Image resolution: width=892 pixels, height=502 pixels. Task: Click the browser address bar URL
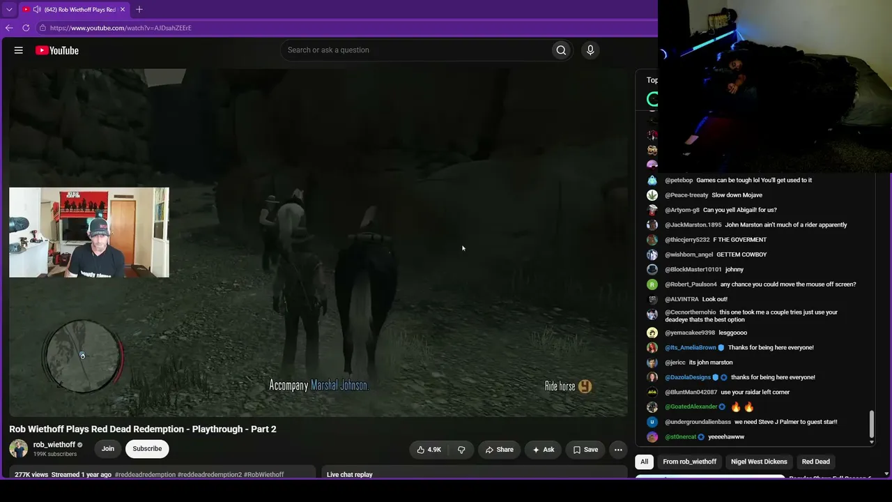(121, 28)
